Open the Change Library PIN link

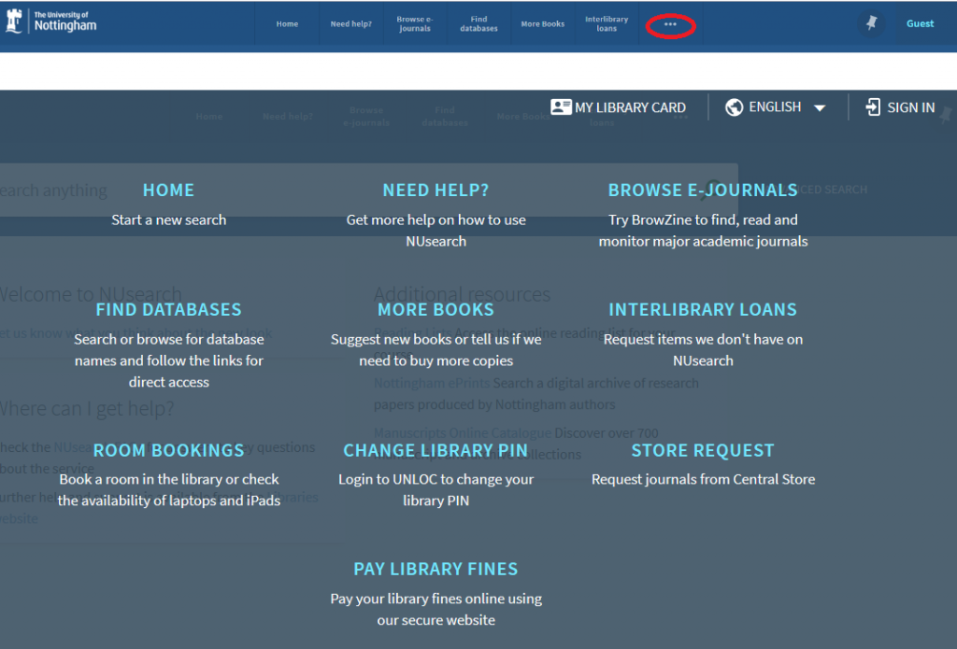coord(436,450)
